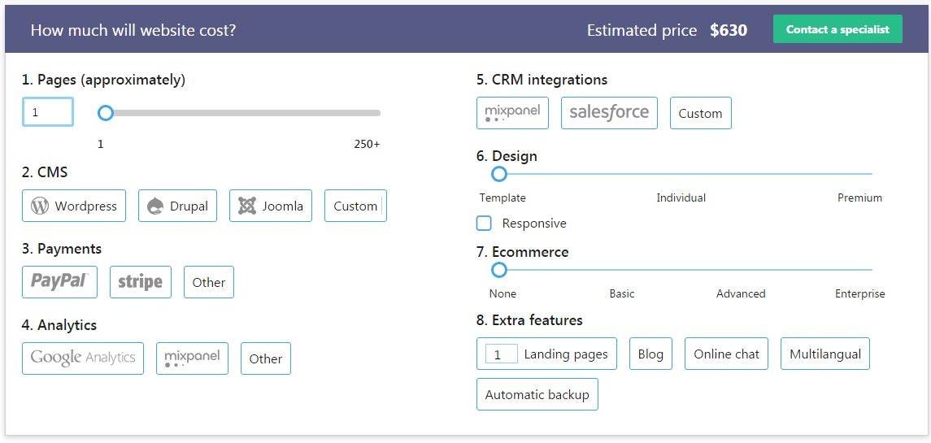Click the Pages slider handle
The width and height of the screenshot is (931, 443).
105,113
